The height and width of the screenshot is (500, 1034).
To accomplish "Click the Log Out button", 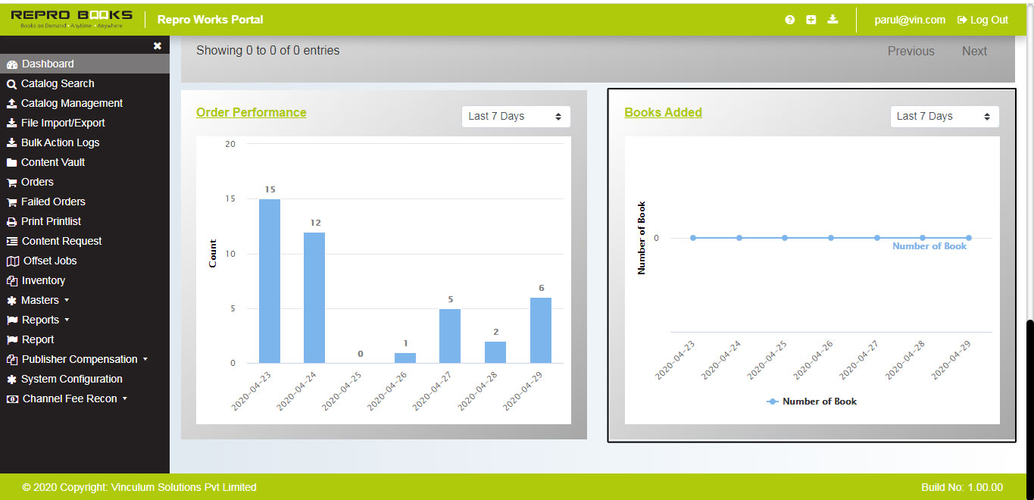I will coord(982,19).
